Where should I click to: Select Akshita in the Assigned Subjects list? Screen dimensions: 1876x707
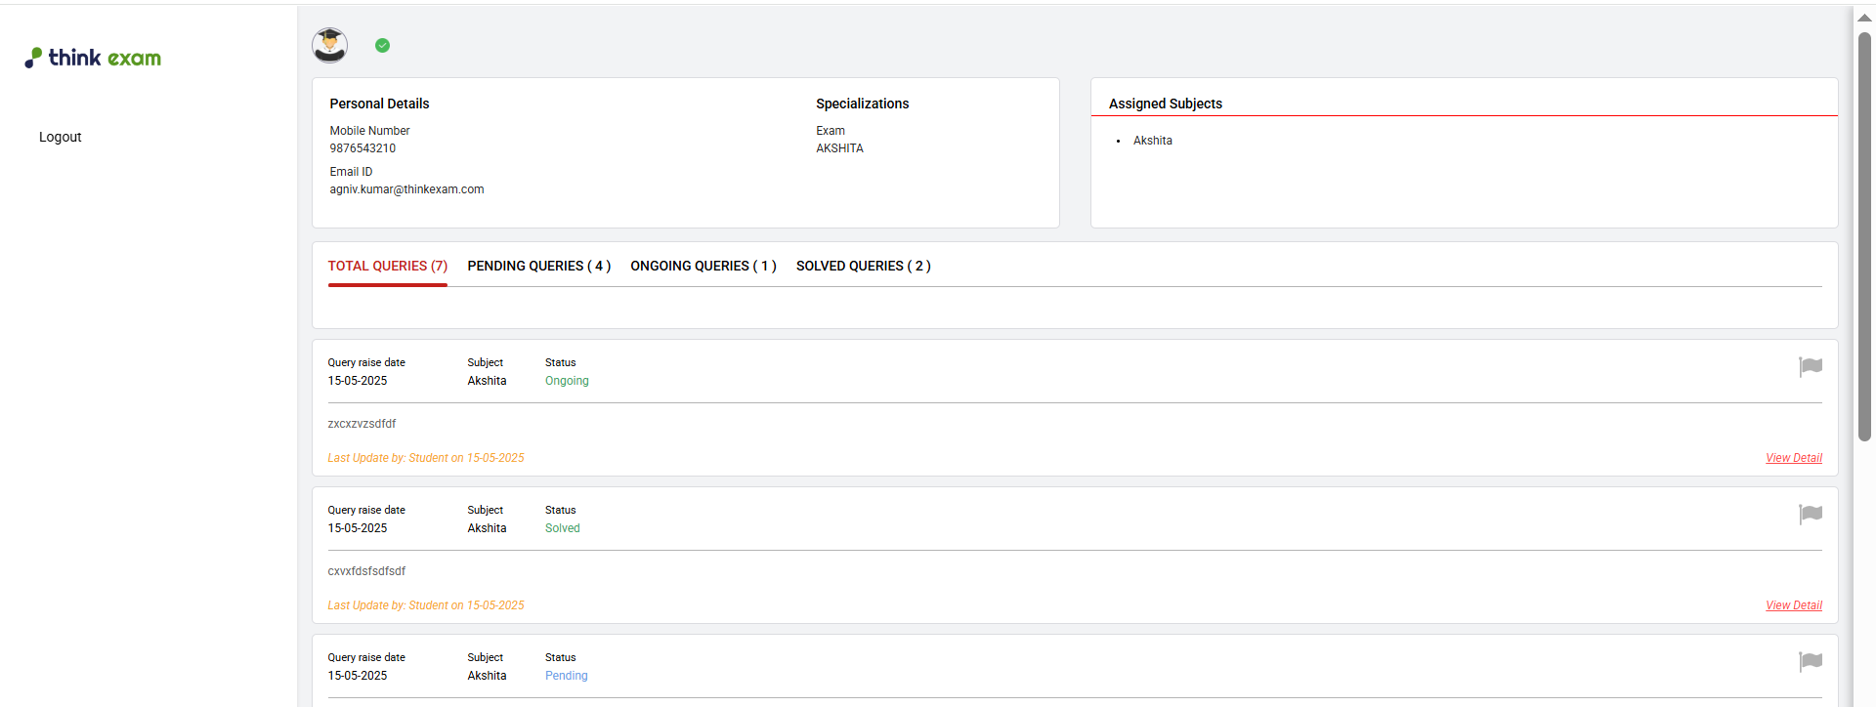coord(1152,141)
